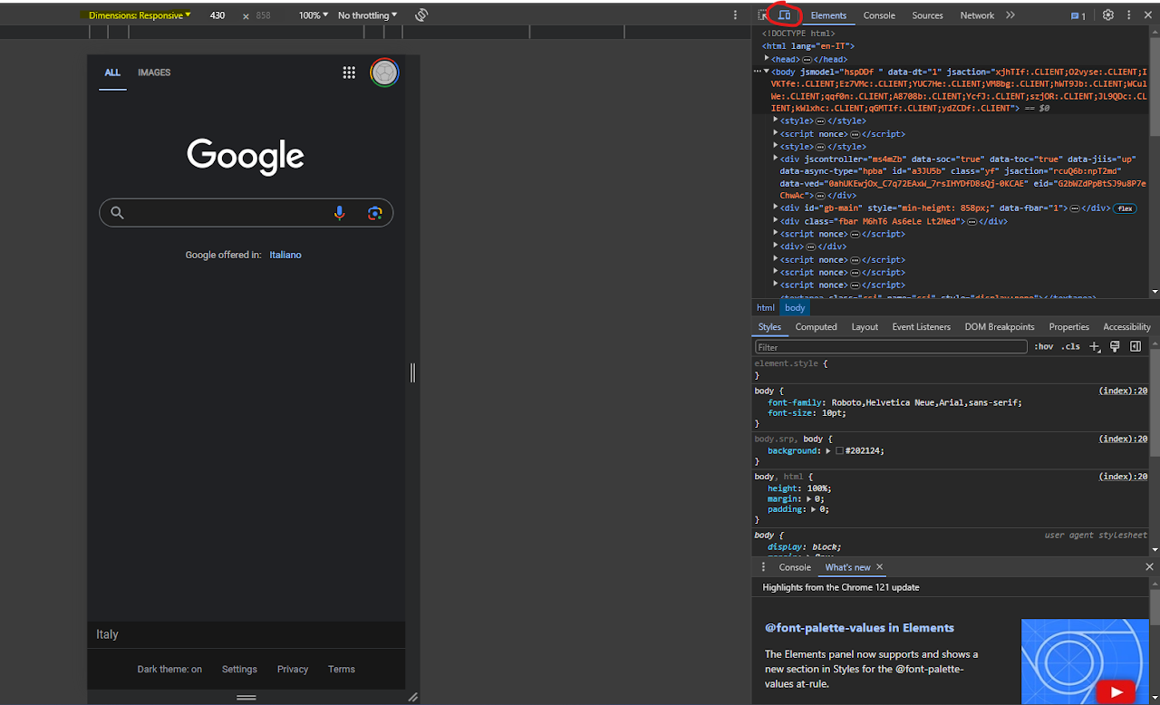Open the Dimensions: Responsive dropdown
Viewport: 1160px width, 705px height.
point(139,15)
